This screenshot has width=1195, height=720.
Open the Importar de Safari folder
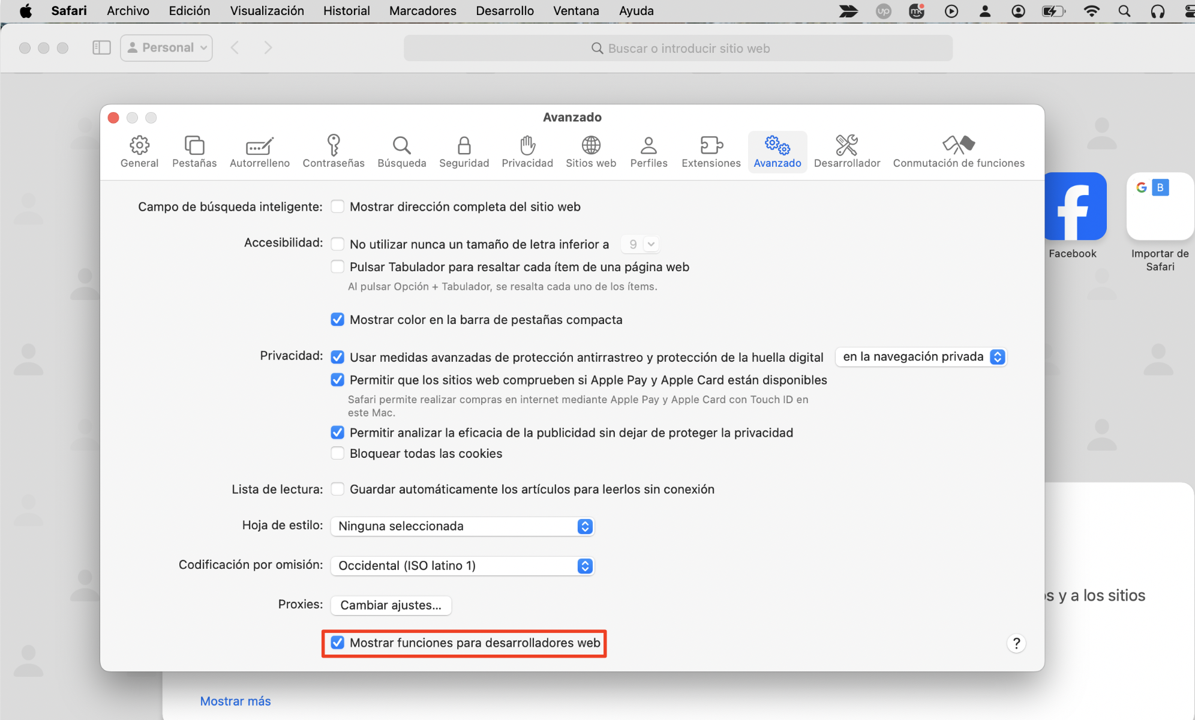1160,206
